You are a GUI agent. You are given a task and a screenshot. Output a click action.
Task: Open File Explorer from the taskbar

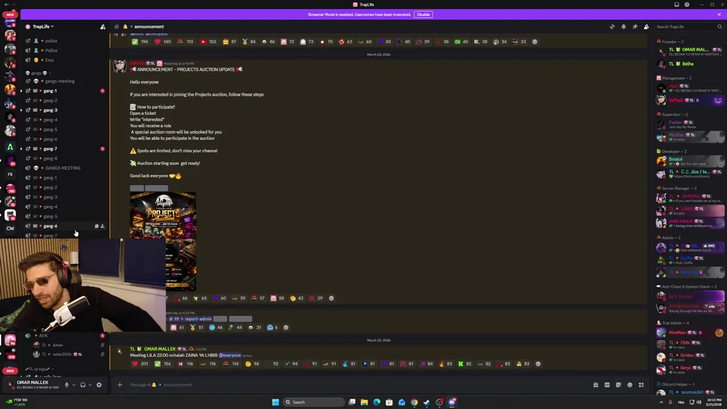click(x=364, y=402)
